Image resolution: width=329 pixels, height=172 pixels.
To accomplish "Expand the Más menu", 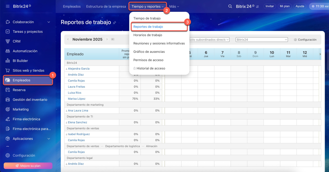I will [x=174, y=6].
